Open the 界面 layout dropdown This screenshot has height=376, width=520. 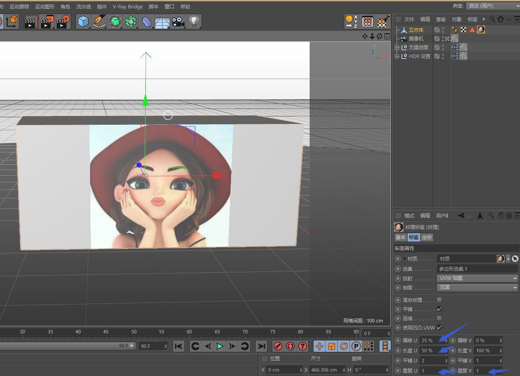493,6
